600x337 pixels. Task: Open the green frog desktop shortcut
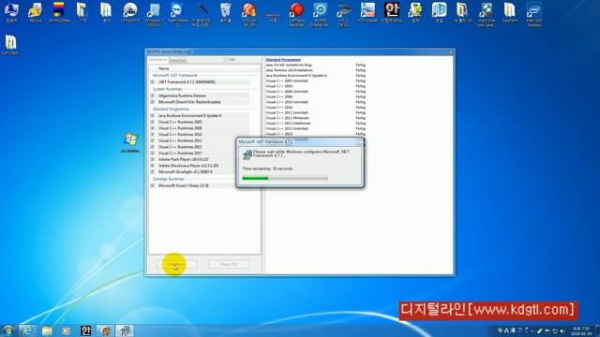[415, 12]
